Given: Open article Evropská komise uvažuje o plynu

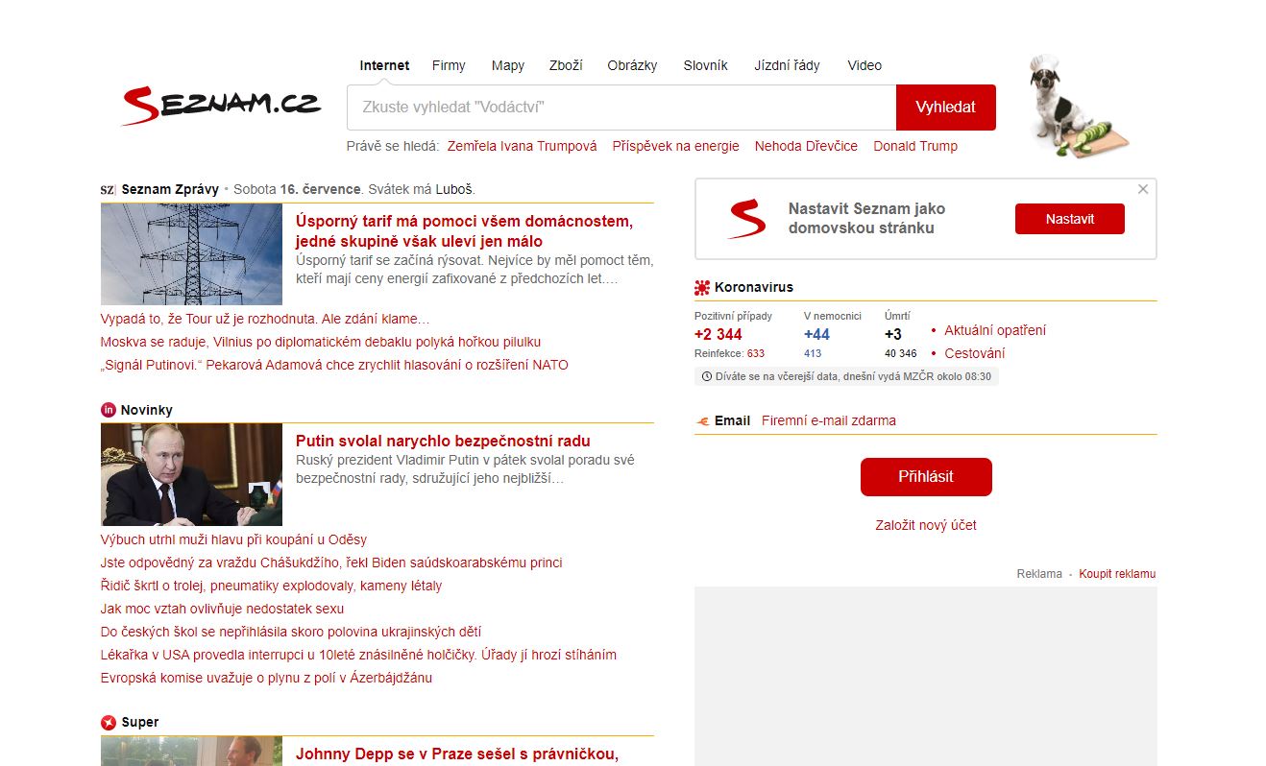Looking at the screenshot, I should click(x=266, y=678).
